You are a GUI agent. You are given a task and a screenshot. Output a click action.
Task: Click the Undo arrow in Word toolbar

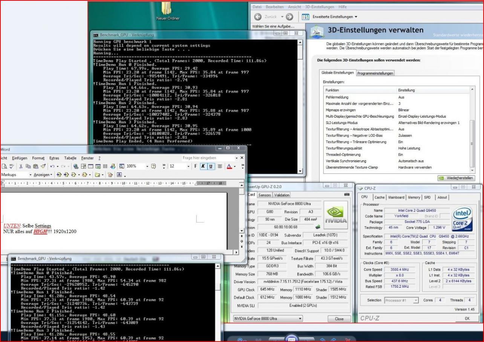coord(52,166)
